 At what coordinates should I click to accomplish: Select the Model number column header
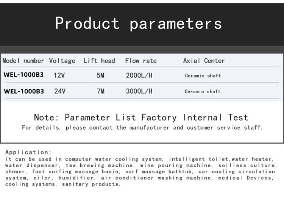[23, 61]
